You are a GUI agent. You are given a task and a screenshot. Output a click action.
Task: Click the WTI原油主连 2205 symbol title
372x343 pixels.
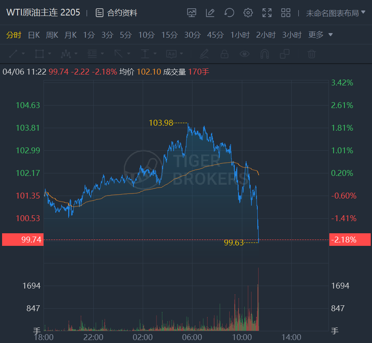[43, 13]
